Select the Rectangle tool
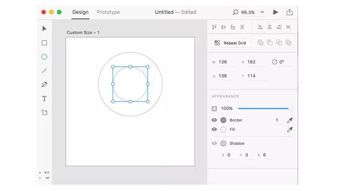 [x=44, y=43]
